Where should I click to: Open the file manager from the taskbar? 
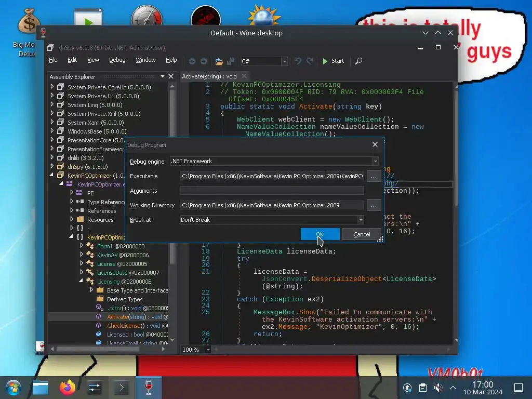(41, 388)
